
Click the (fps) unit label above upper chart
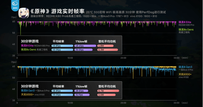[14, 17]
